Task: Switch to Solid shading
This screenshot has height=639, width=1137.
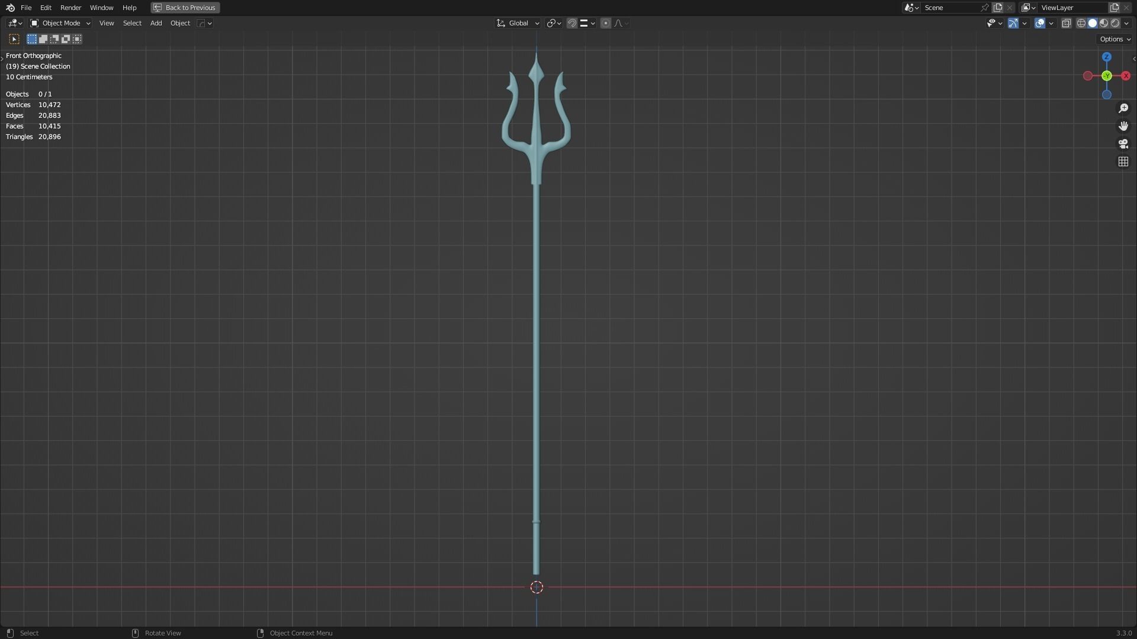Action: click(x=1093, y=23)
